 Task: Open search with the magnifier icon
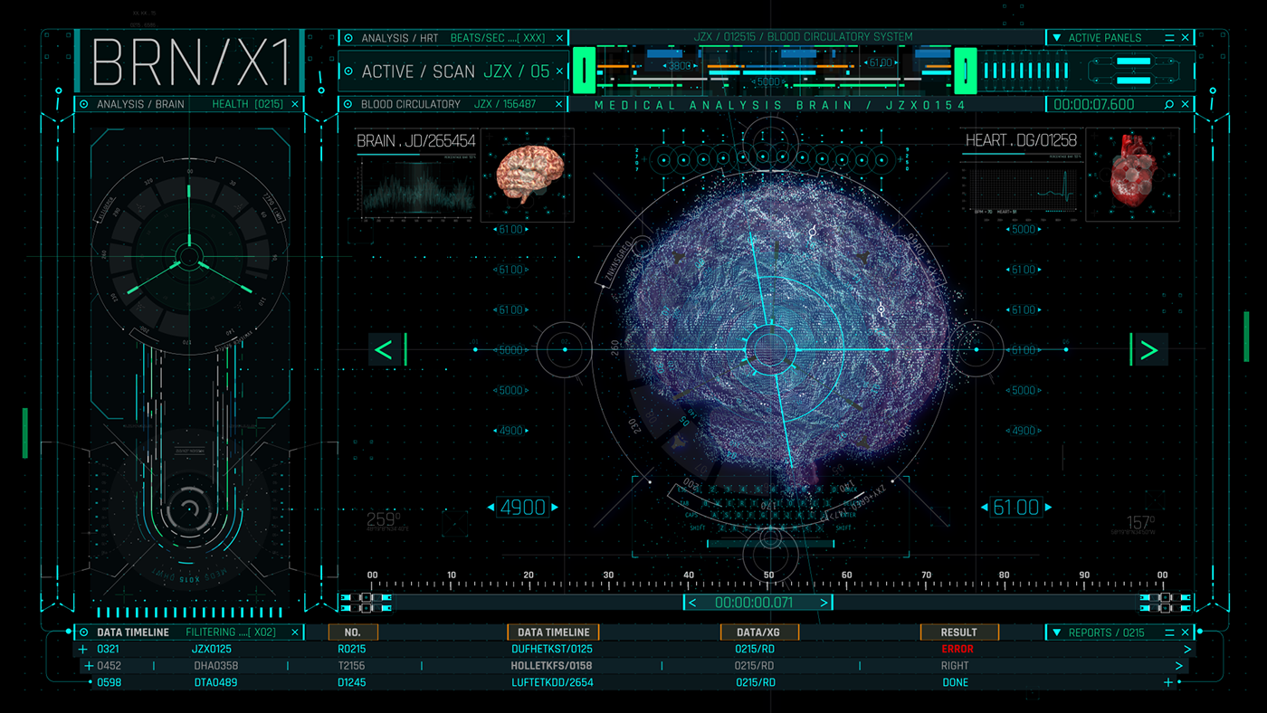pos(1169,104)
